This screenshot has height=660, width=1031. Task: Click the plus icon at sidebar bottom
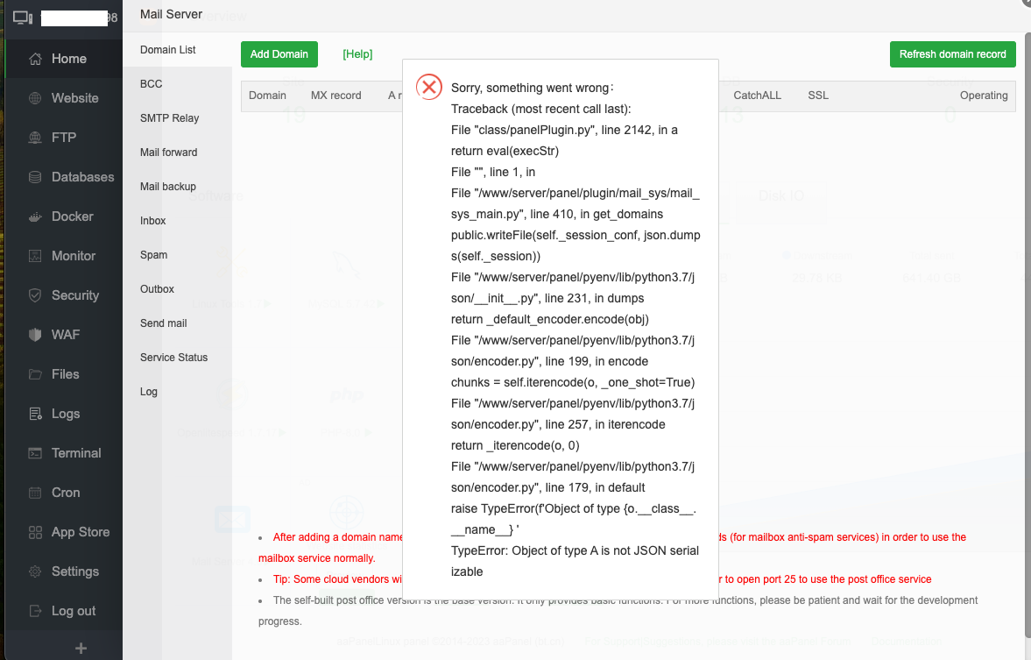point(81,649)
